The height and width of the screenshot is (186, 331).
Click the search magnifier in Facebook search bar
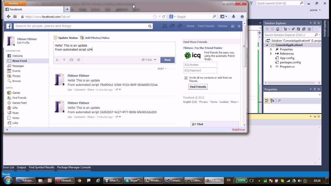click(150, 26)
